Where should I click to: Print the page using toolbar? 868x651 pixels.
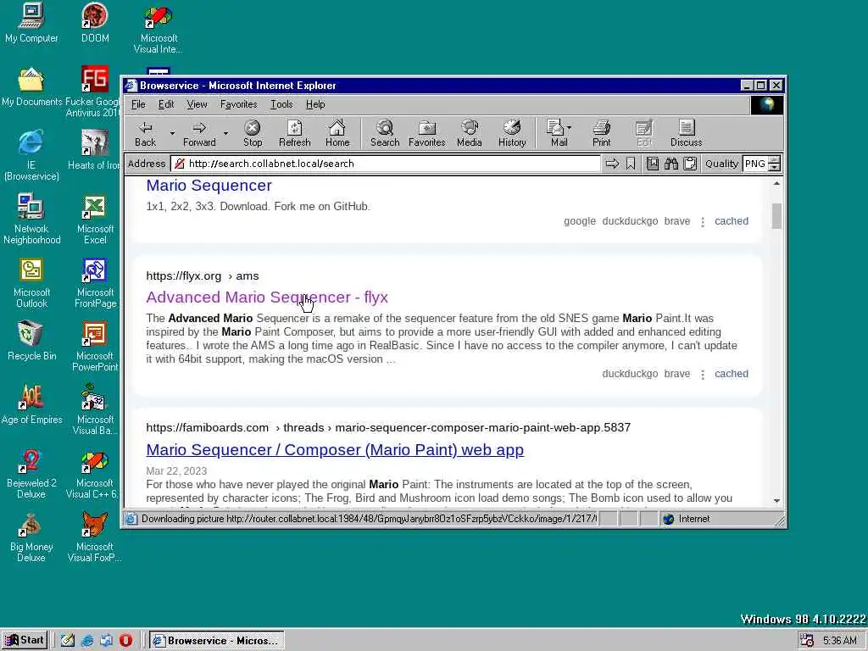[602, 133]
